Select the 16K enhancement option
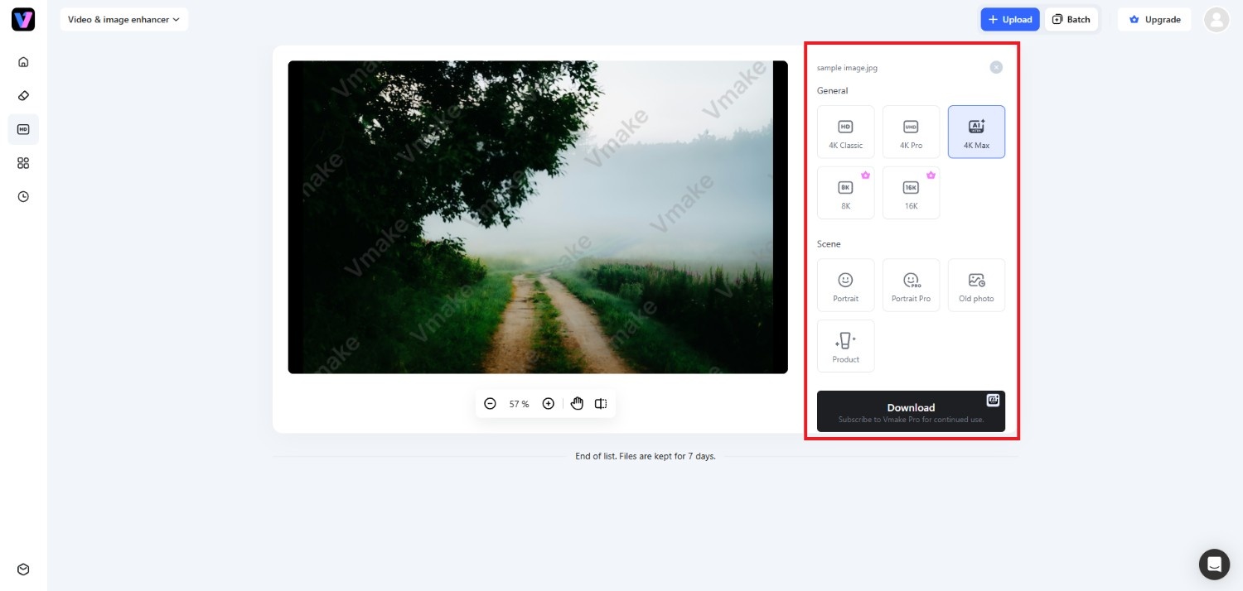This screenshot has height=591, width=1243. coord(911,193)
